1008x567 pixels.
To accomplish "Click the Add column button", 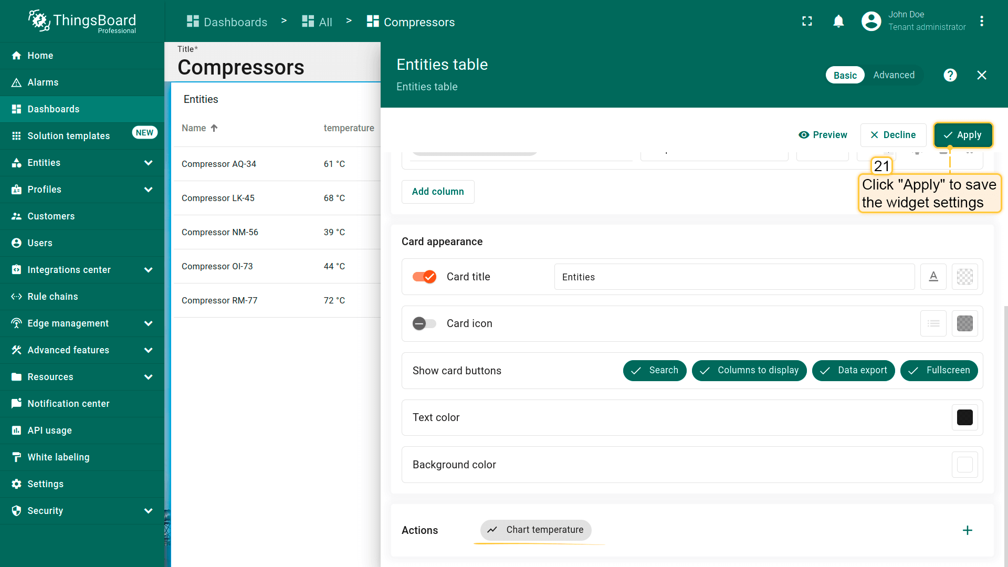I will [438, 192].
